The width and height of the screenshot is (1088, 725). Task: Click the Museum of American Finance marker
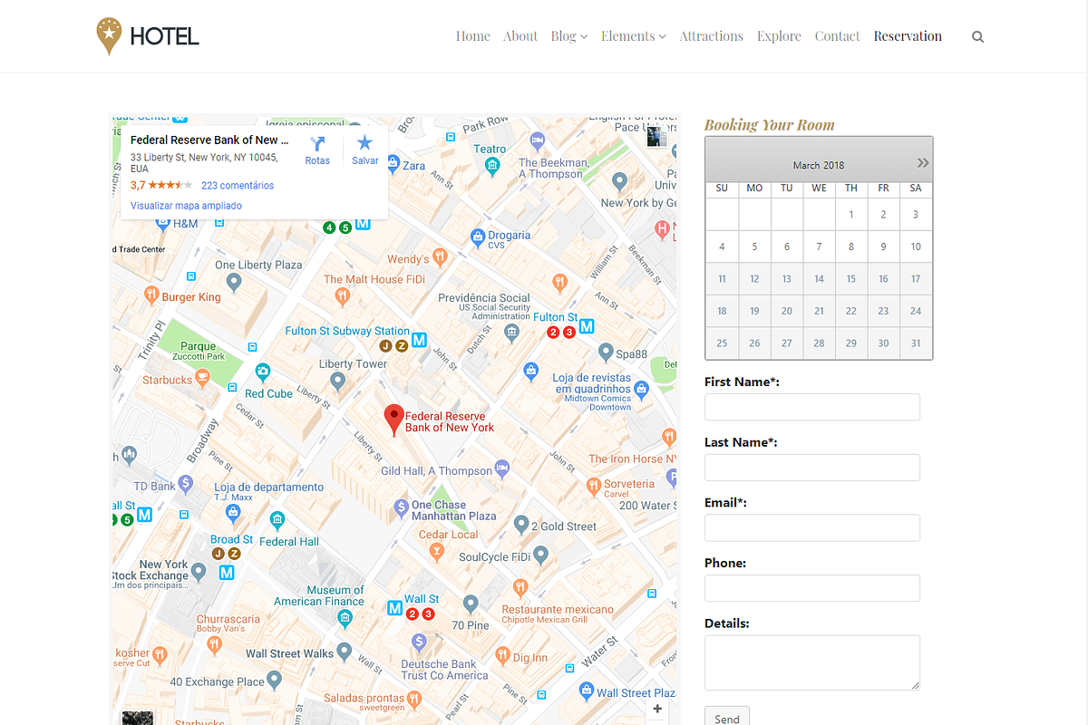tap(345, 618)
